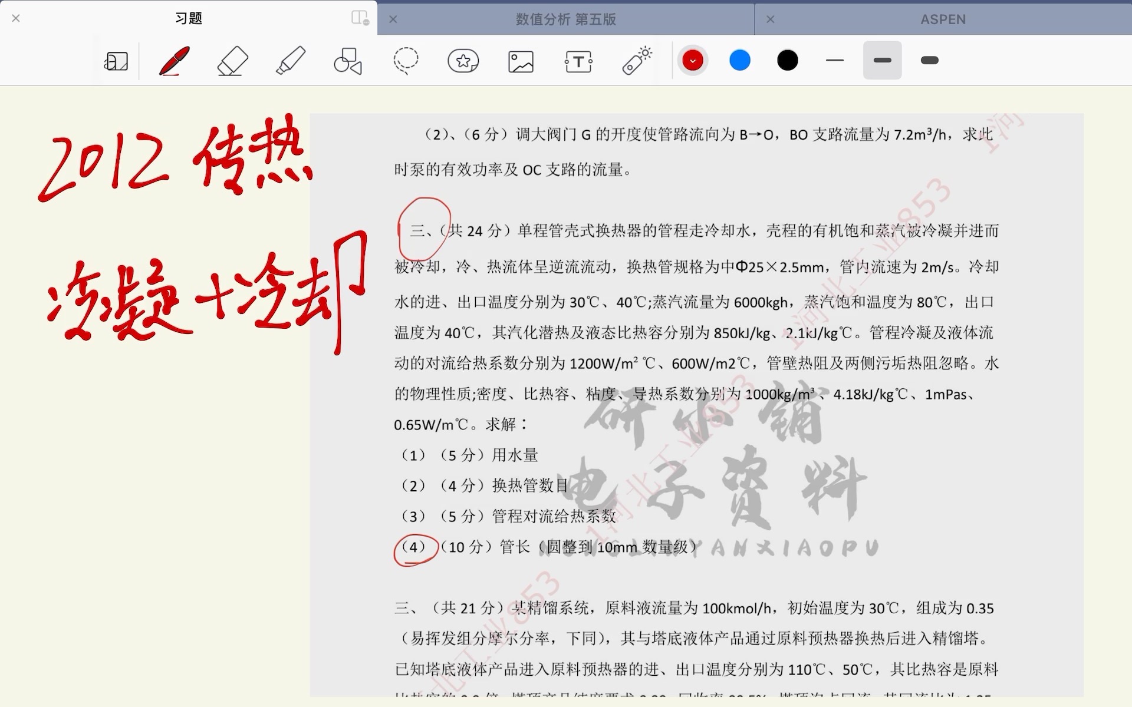This screenshot has width=1132, height=707.
Task: Select the thickest stroke width
Action: (x=930, y=60)
